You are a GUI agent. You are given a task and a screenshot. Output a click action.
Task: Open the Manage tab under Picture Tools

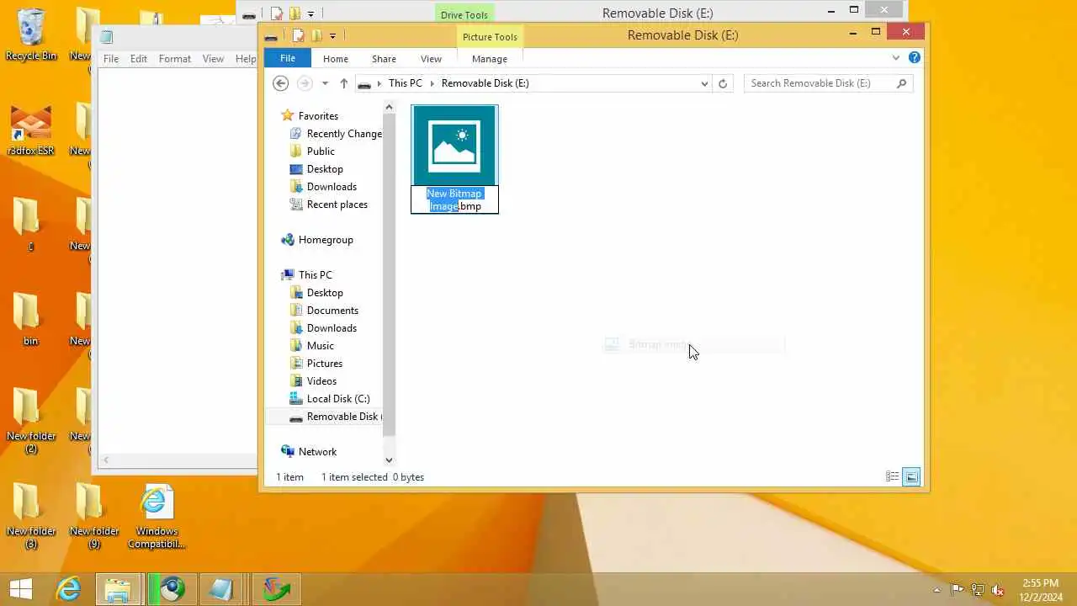[x=490, y=59]
